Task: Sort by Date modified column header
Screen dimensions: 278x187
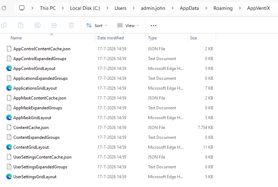Action: pos(110,38)
